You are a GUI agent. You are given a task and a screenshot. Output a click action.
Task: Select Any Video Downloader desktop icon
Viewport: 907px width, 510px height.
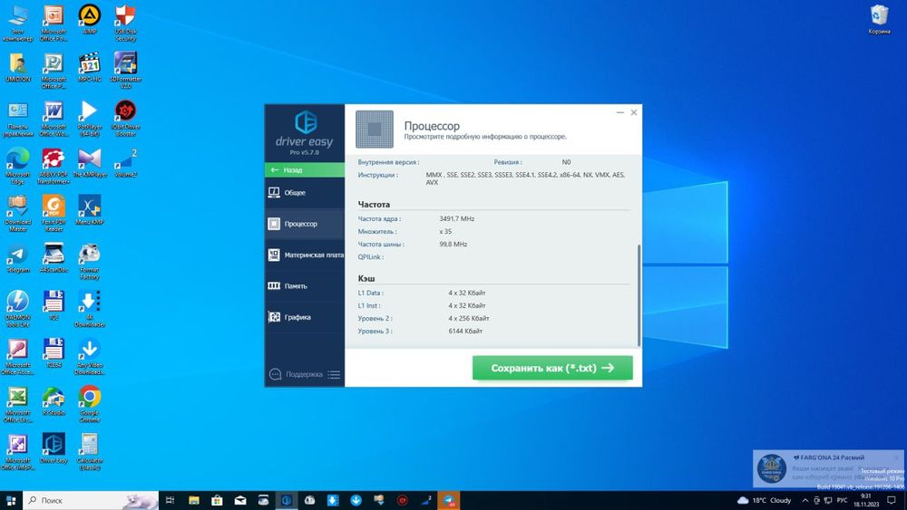pyautogui.click(x=89, y=356)
